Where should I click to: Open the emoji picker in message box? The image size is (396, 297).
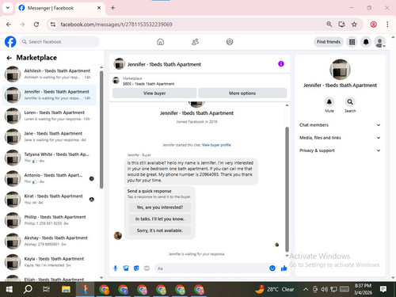272,268
